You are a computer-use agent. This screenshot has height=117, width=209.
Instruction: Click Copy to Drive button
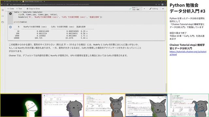33,9
